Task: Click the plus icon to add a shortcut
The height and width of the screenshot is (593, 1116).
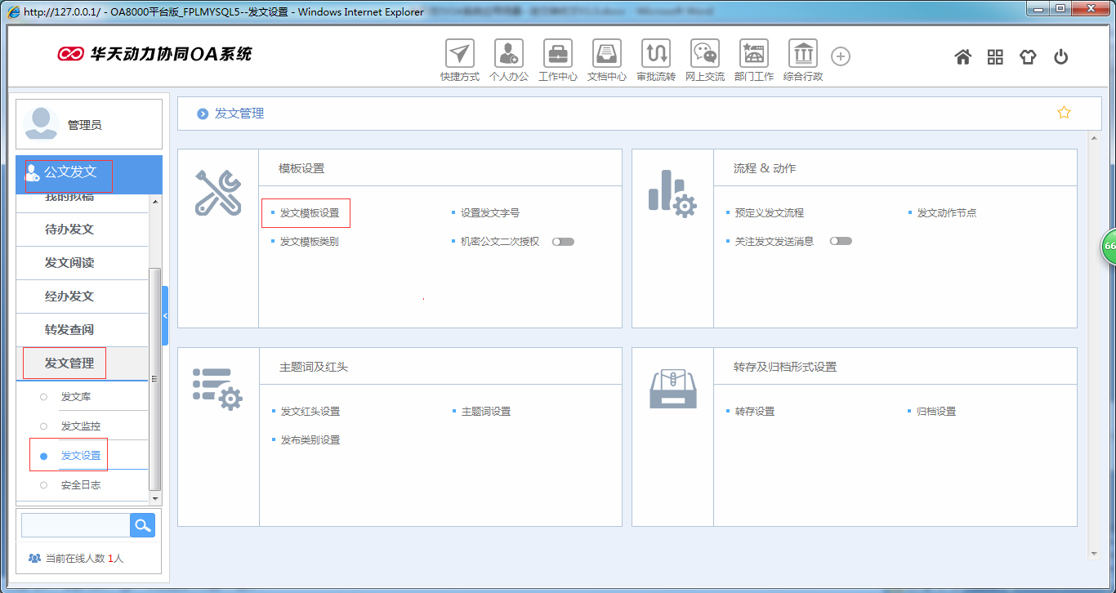Action: click(840, 56)
